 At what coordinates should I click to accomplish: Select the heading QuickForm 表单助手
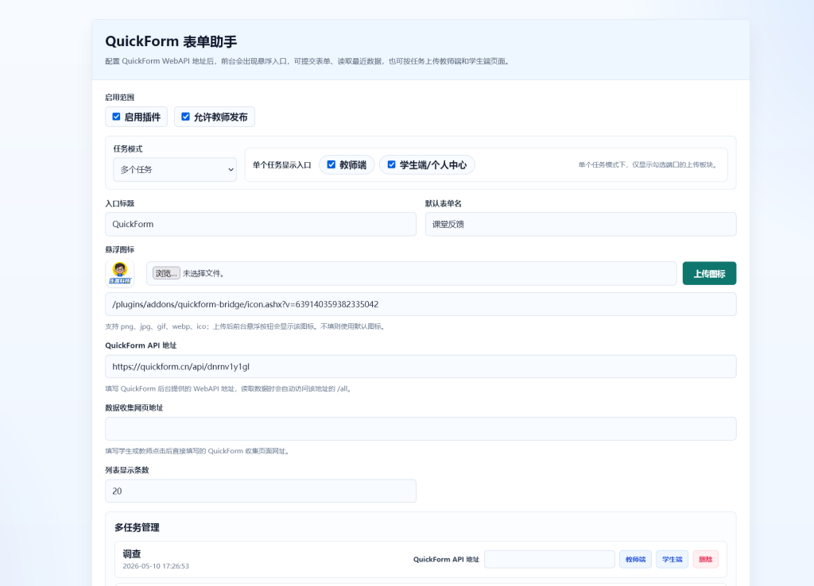[x=171, y=41]
